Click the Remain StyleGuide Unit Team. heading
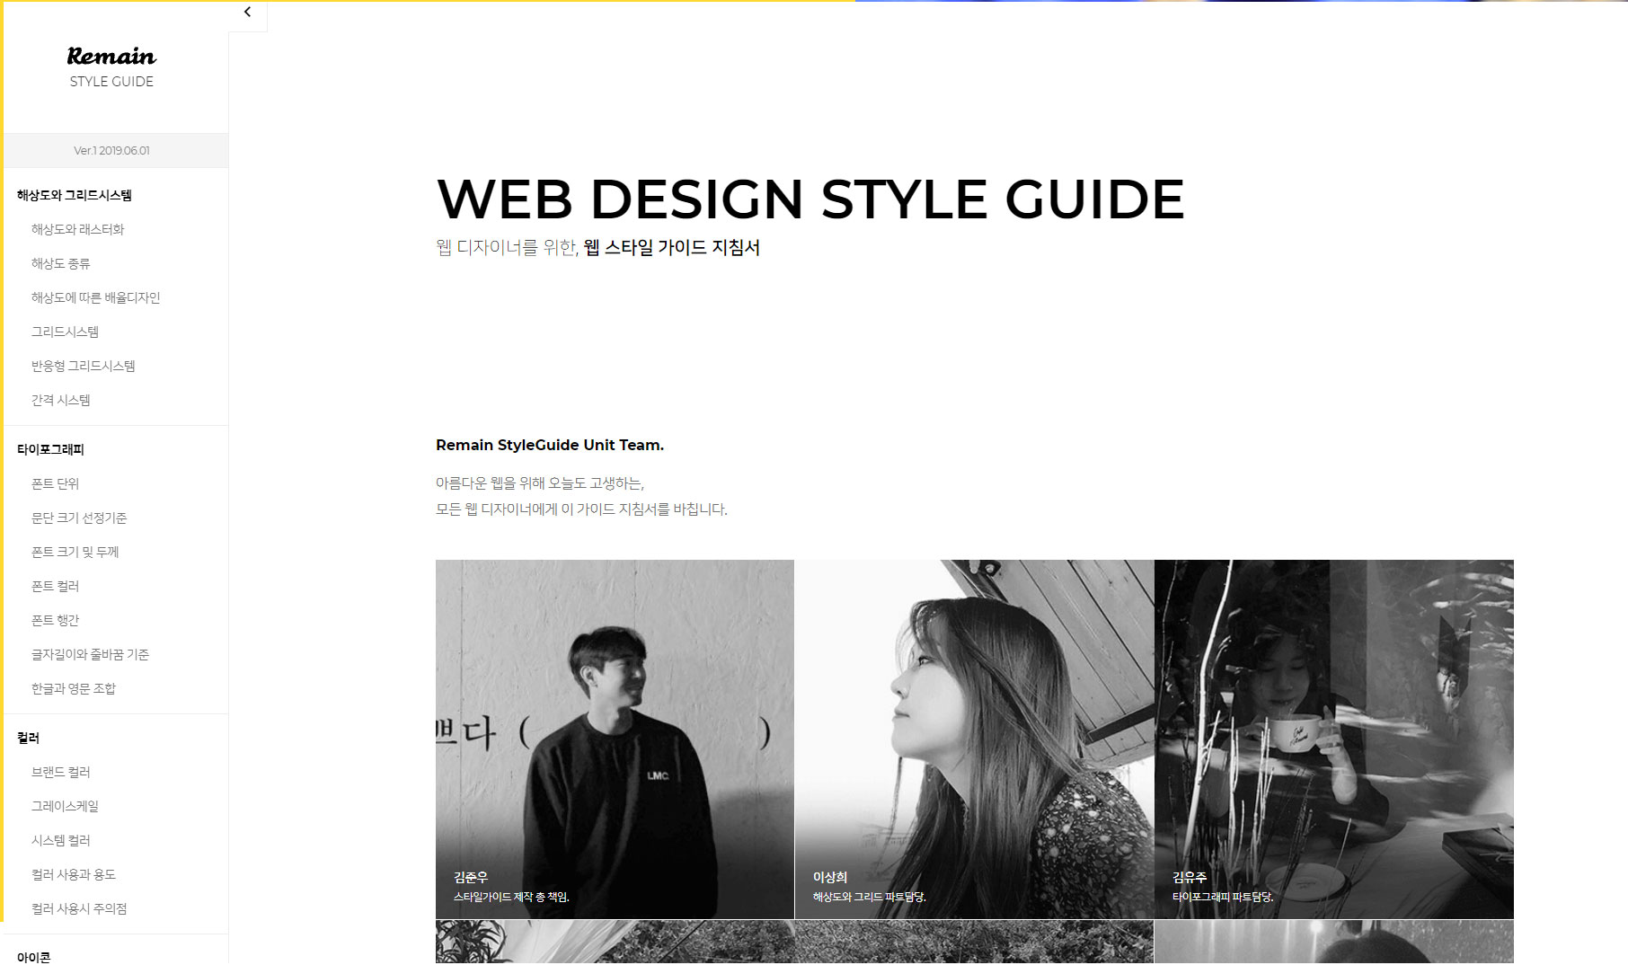This screenshot has width=1628, height=965. (x=550, y=445)
